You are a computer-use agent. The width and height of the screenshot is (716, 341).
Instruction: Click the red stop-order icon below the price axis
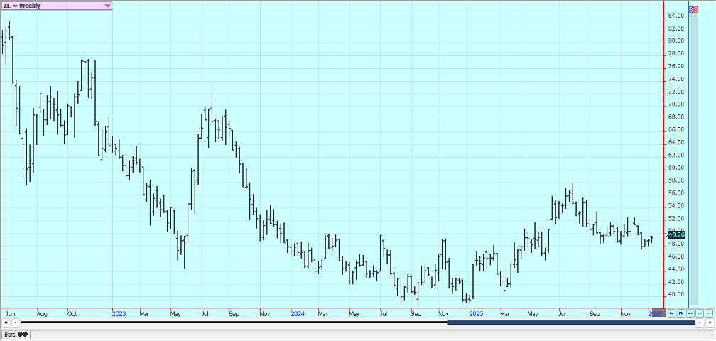(x=671, y=313)
